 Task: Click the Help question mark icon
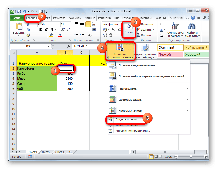click(x=193, y=18)
